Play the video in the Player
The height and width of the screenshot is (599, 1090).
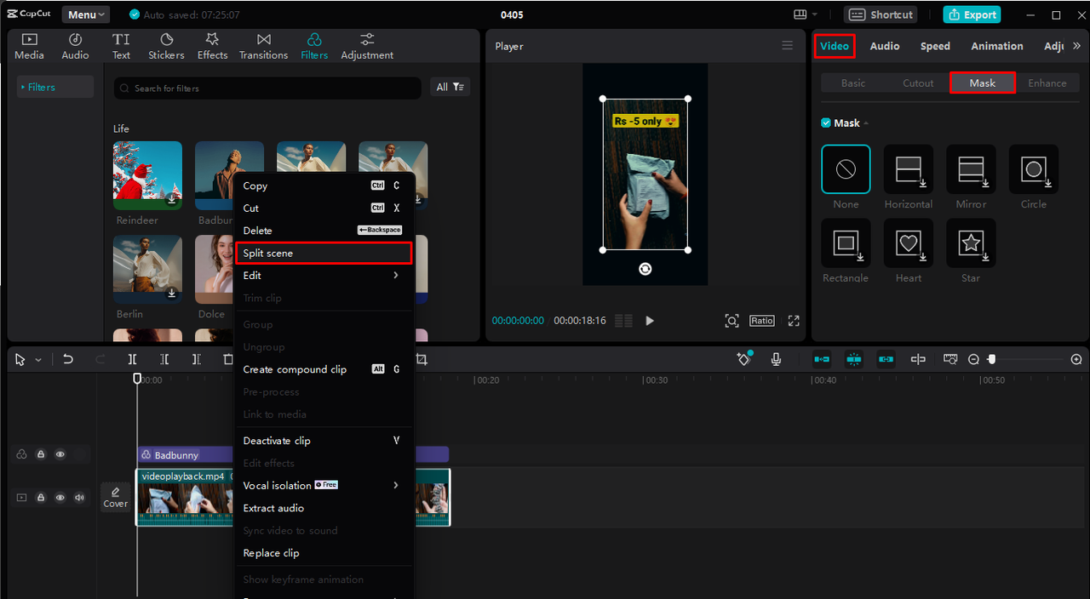point(650,321)
